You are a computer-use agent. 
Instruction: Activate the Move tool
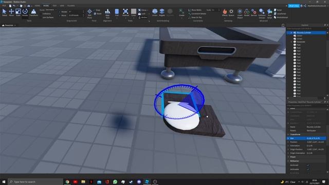(11, 12)
